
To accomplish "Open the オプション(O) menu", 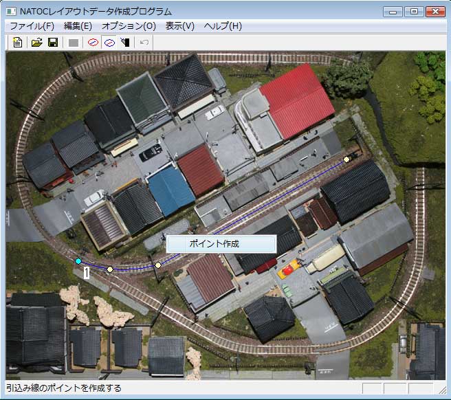I will point(129,26).
